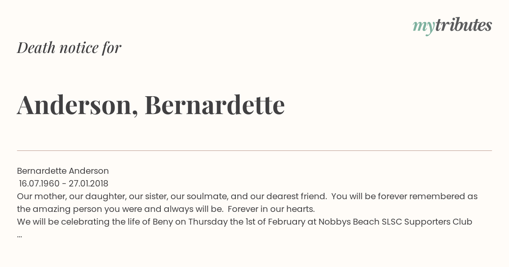
Task: Click the birth date 16.07.1960
Action: point(39,184)
